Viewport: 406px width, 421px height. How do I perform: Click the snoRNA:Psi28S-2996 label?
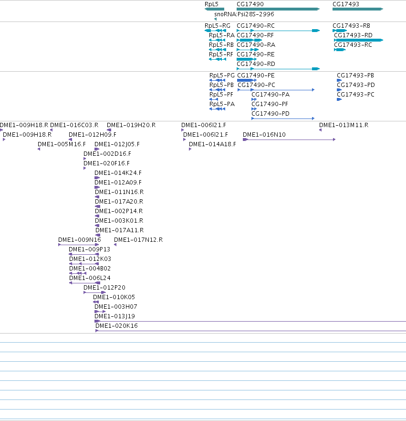(244, 14)
